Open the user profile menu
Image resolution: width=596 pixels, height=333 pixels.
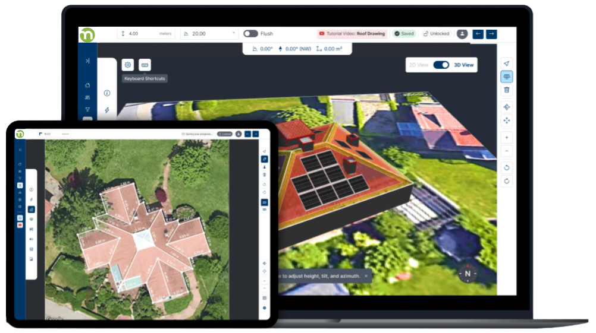point(462,34)
